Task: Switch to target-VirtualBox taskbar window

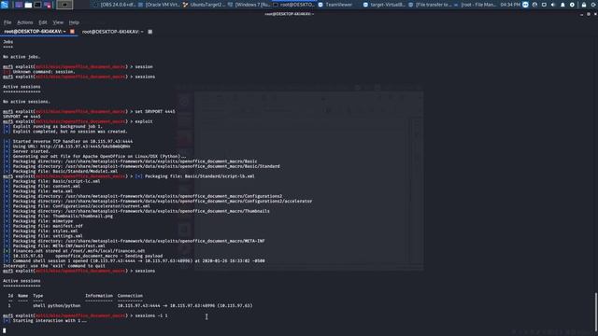Action: pos(385,5)
